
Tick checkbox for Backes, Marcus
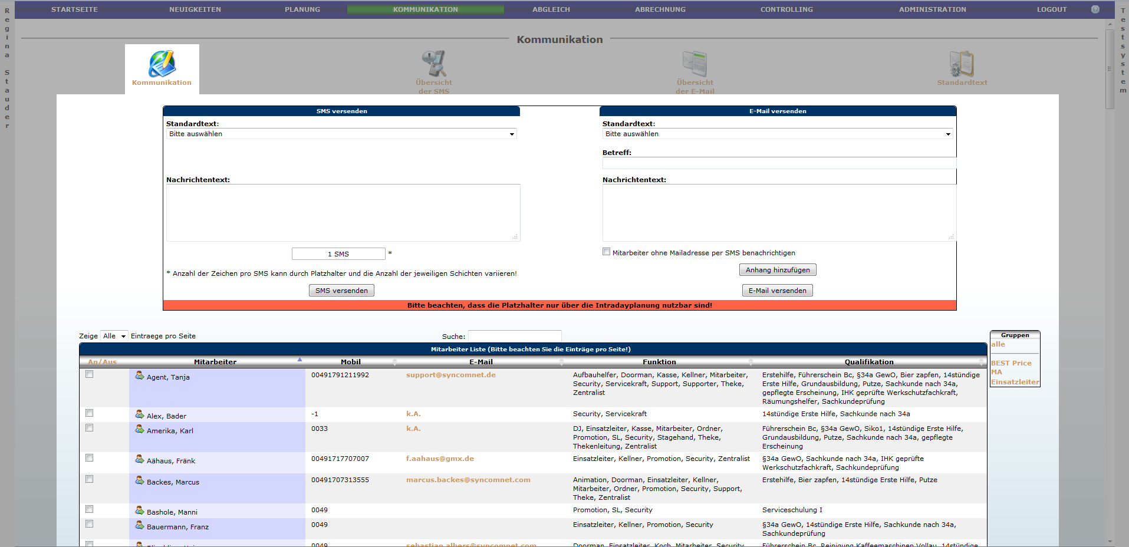(x=90, y=479)
